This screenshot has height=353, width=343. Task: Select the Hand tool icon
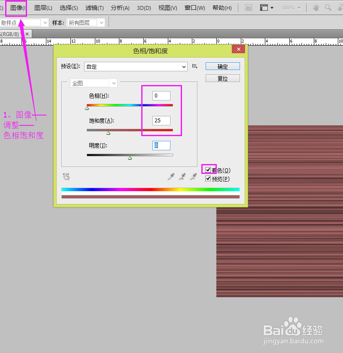tap(316, 8)
